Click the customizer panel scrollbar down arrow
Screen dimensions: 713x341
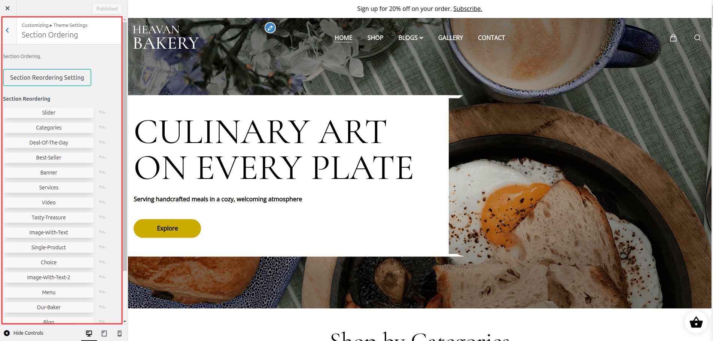pyautogui.click(x=125, y=322)
